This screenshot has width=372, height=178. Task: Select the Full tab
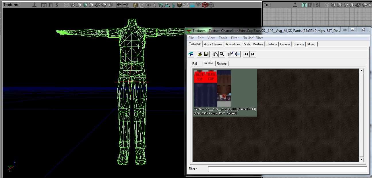coord(195,63)
